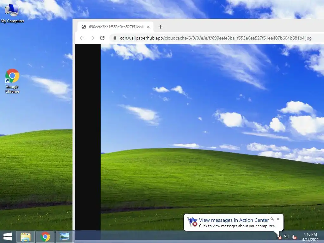
Task: Select the 690eefe3ba1f553e0ea527f51ee4 browser tab
Action: click(x=115, y=27)
